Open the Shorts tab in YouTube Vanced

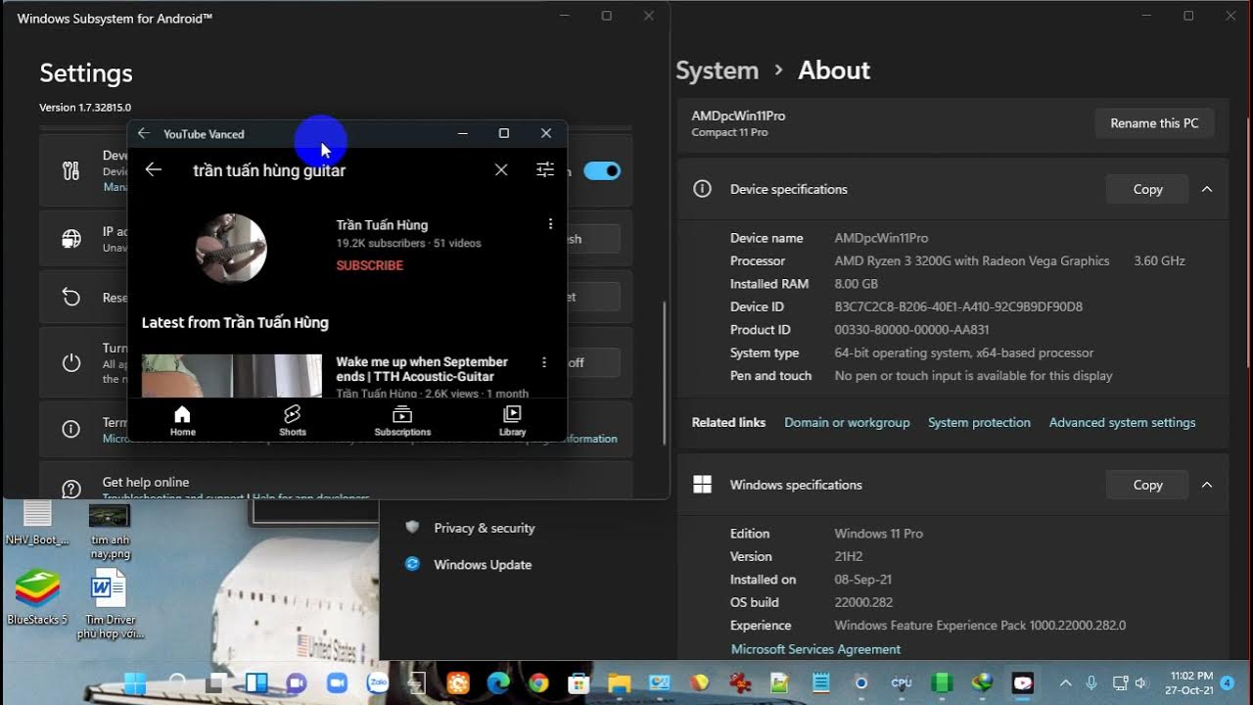click(292, 420)
